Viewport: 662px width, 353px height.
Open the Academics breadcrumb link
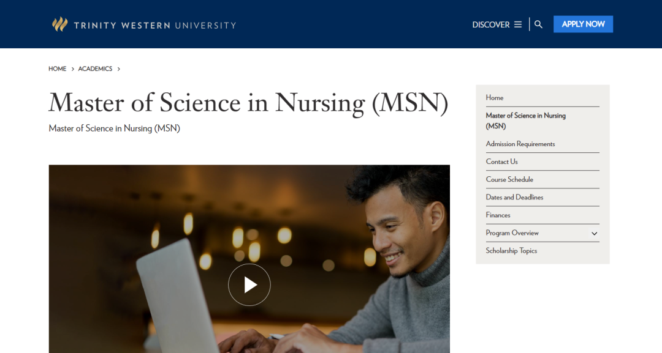click(95, 69)
